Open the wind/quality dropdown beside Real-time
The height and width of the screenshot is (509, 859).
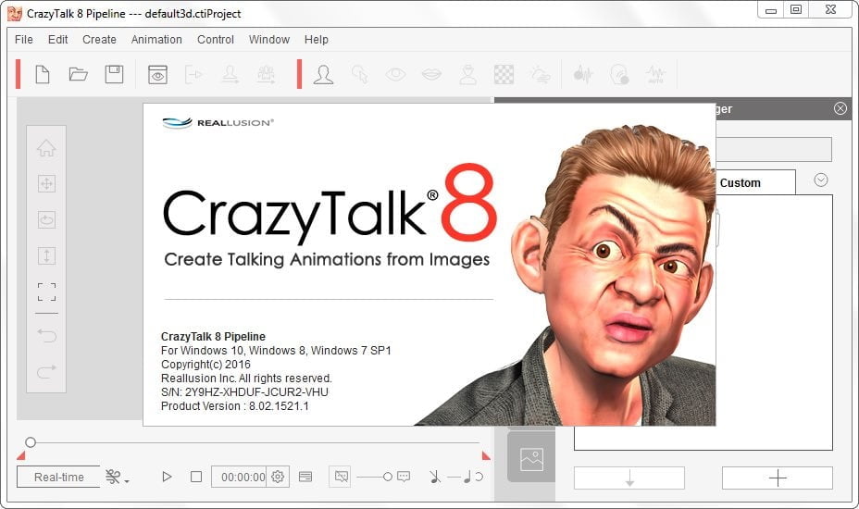[x=118, y=477]
